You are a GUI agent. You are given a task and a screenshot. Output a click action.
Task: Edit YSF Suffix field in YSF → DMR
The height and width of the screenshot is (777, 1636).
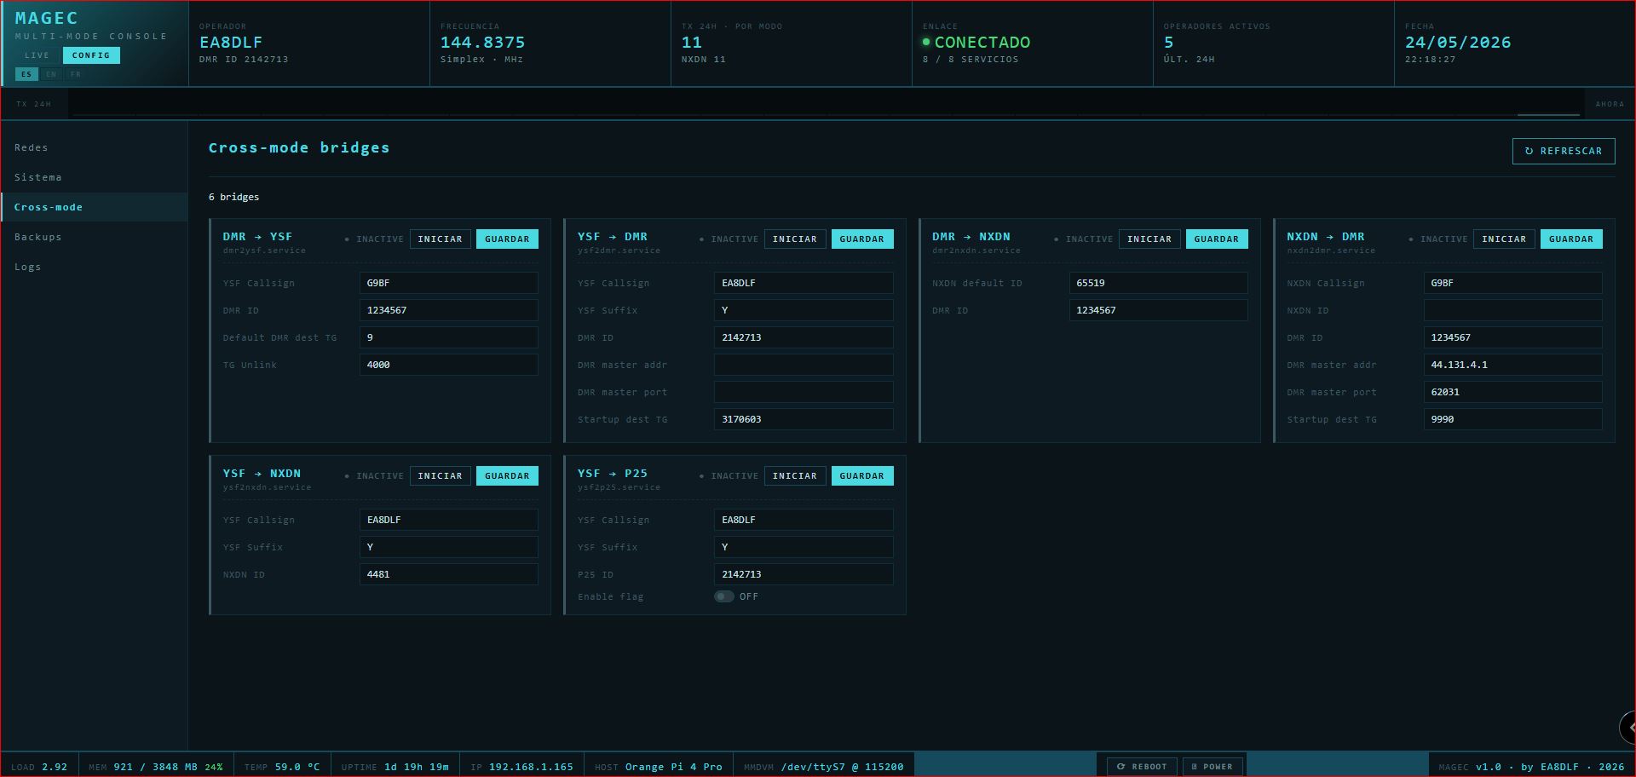point(804,310)
